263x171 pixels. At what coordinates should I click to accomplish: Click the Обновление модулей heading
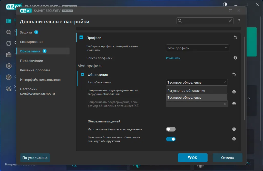click(x=104, y=121)
